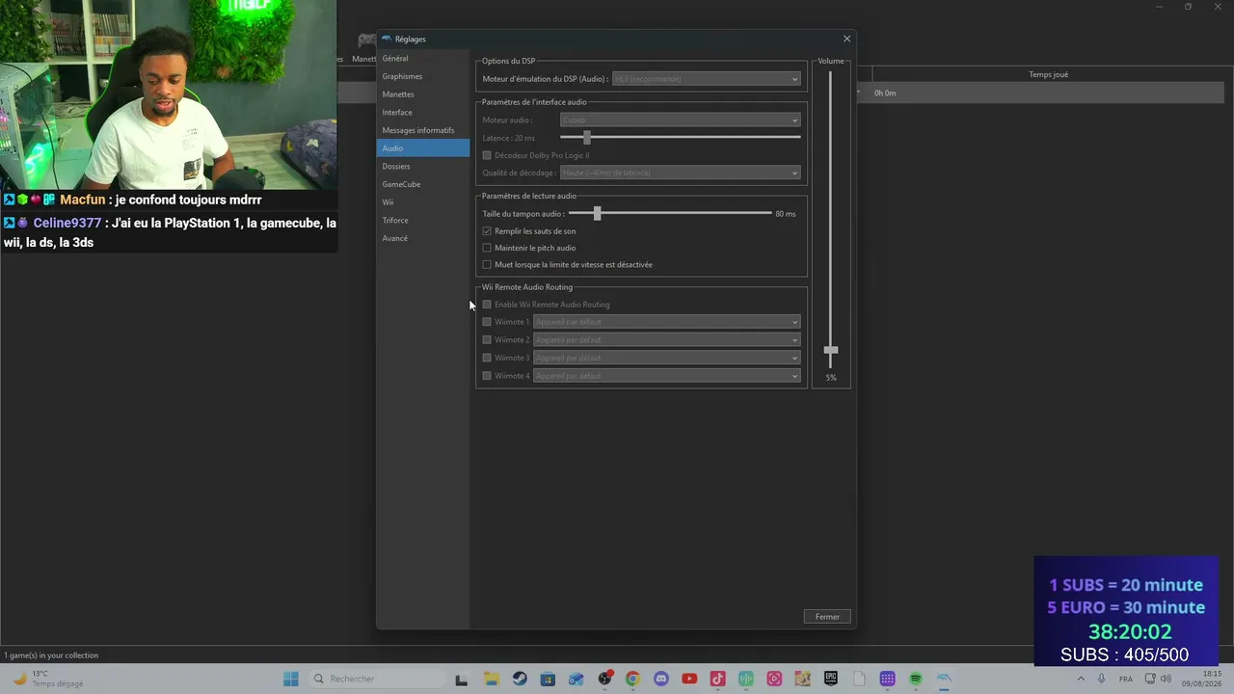Viewport: 1234px width, 694px height.
Task: Open YouTube from the taskbar
Action: (689, 679)
